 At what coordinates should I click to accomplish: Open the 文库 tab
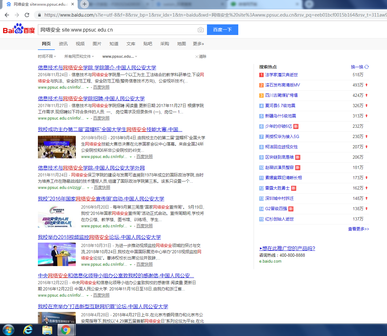pos(131,44)
